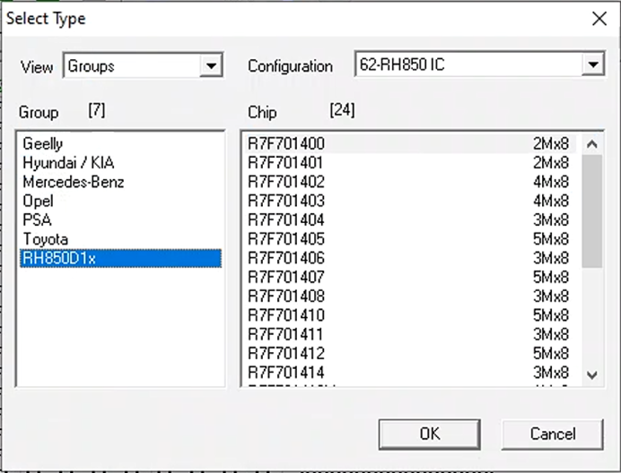Click the chip list scroll-down arrow
The image size is (621, 473).
point(591,374)
